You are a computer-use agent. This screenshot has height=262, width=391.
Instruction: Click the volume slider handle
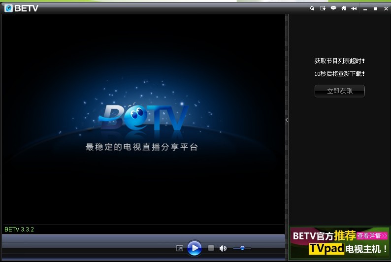tap(242, 248)
